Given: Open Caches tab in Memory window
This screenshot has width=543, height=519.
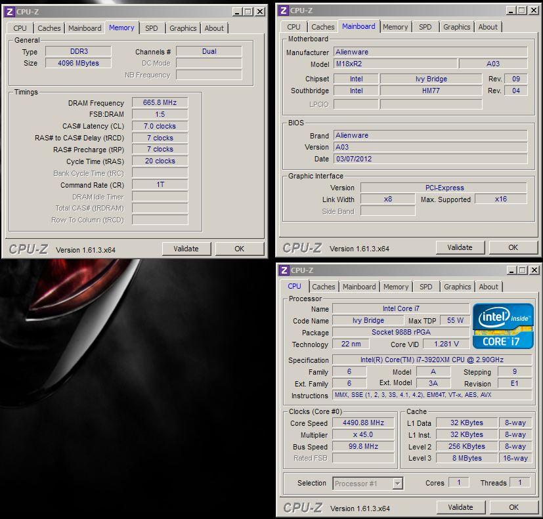Looking at the screenshot, I should (x=49, y=28).
